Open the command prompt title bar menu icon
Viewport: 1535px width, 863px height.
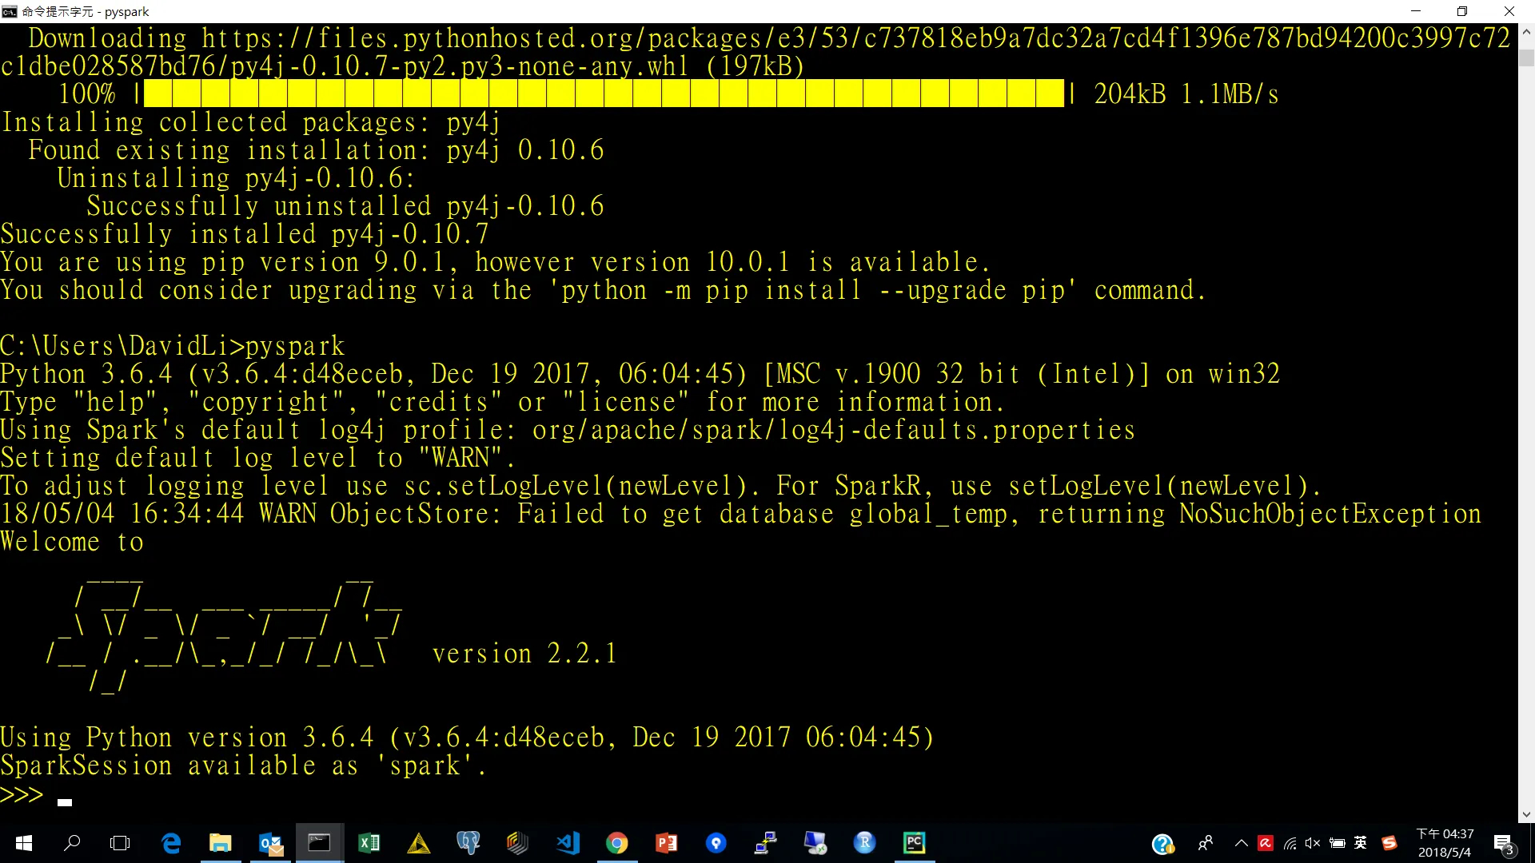click(10, 11)
